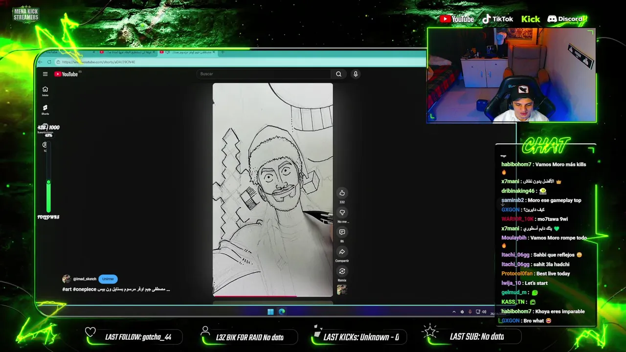
Task: Click the dribinaking46 username in chat
Action: click(518, 191)
